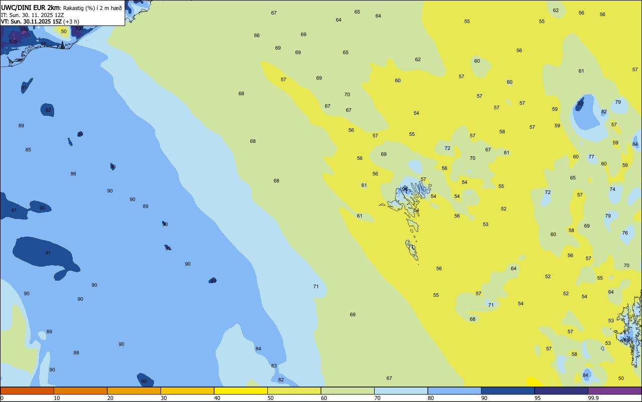
Task: Click the dark blue 90–95 legend swatch
Action: tap(508, 390)
